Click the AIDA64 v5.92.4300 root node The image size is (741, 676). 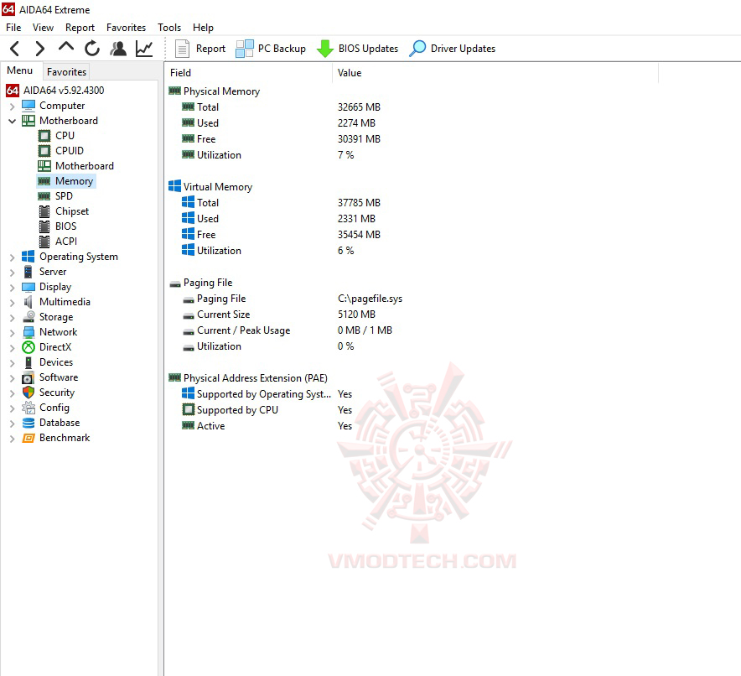click(64, 91)
